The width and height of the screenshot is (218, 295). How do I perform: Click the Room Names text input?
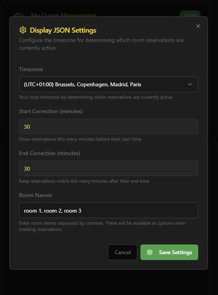pos(108,211)
